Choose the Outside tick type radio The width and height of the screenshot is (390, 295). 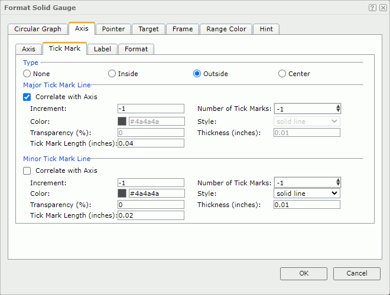coord(197,74)
